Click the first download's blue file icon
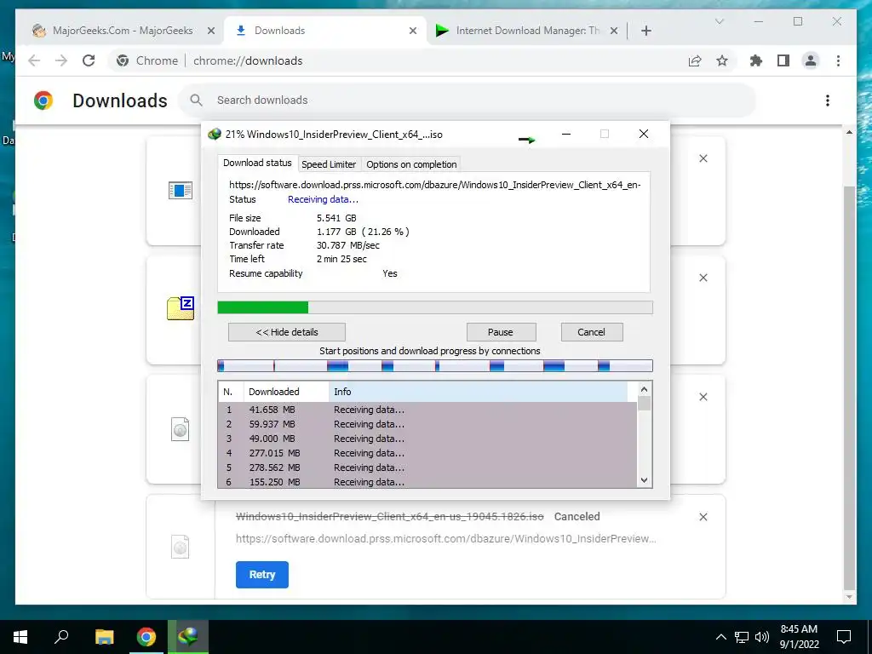This screenshot has height=654, width=872. pos(181,190)
